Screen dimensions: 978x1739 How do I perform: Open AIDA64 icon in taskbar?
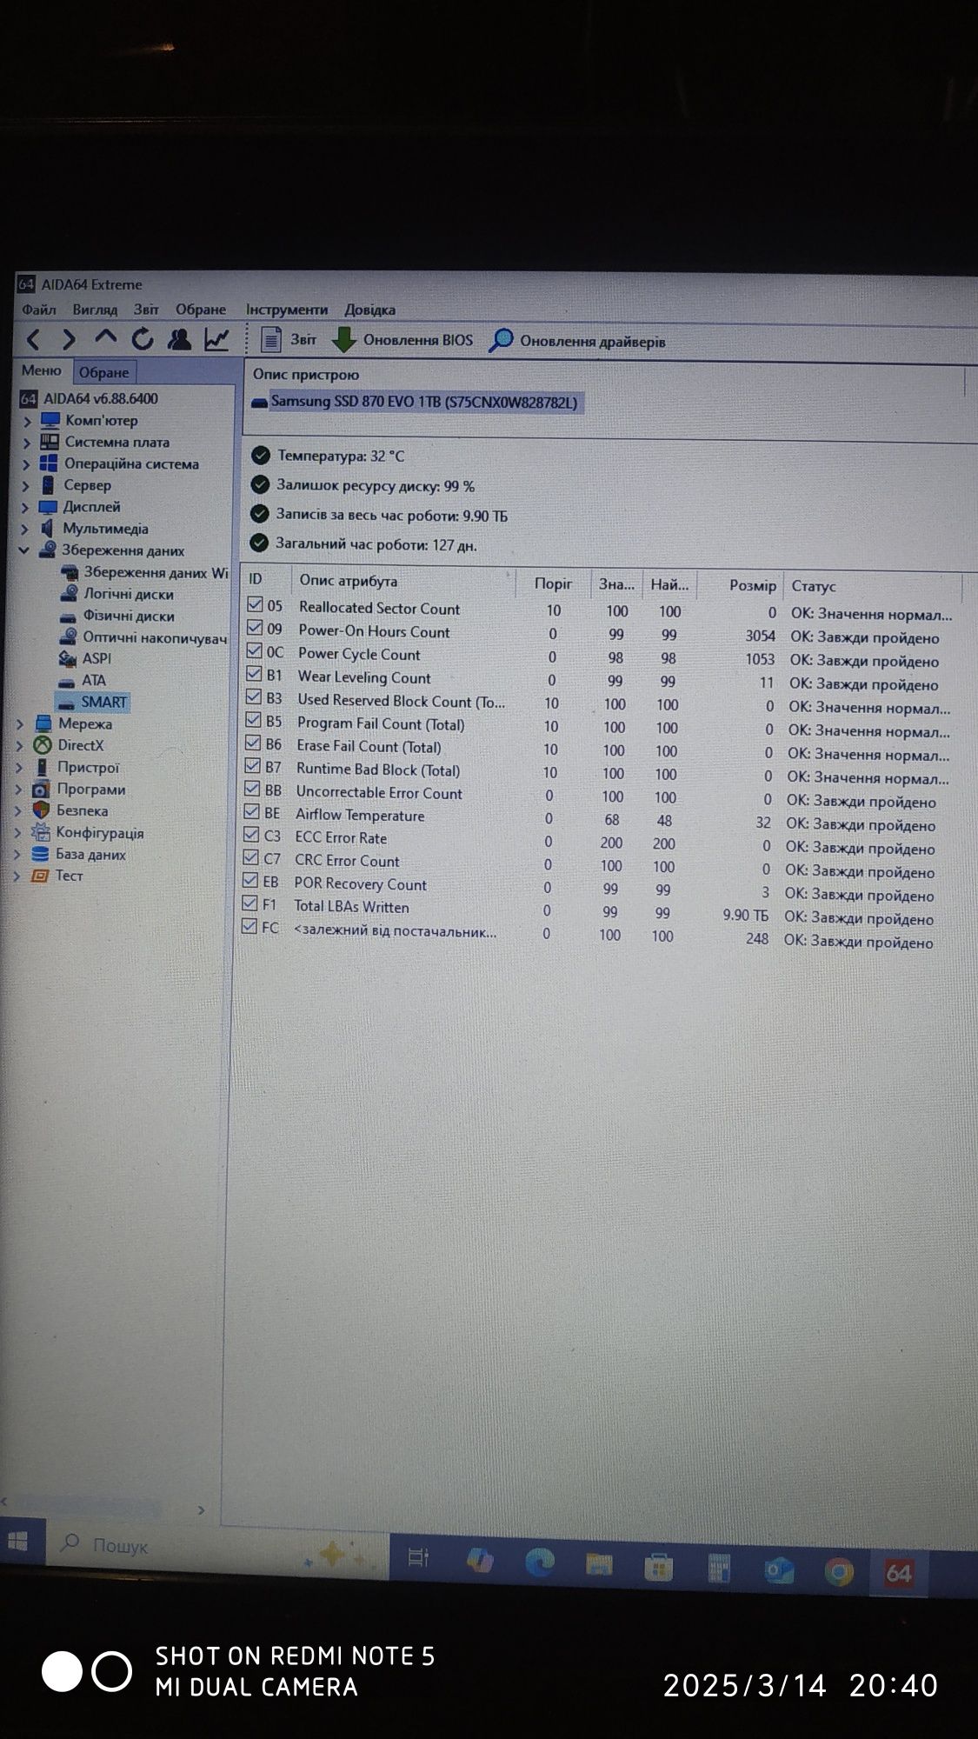[899, 1572]
